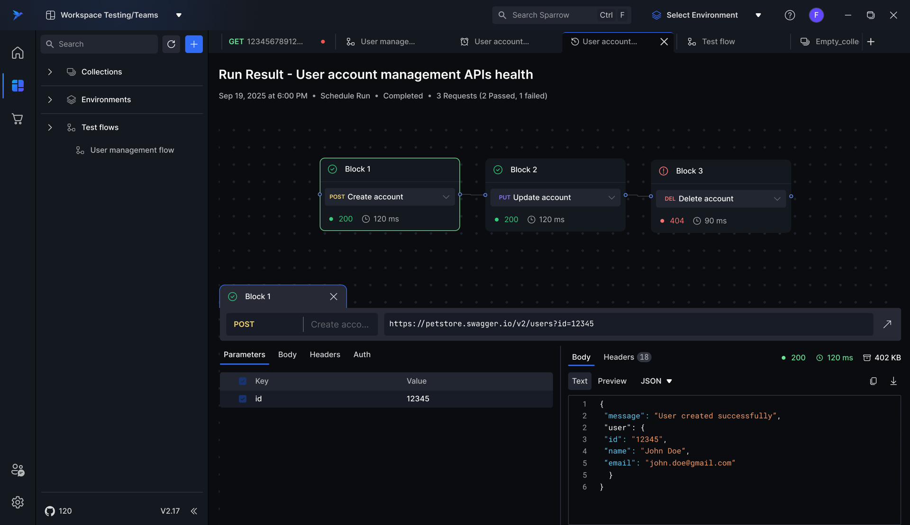Open request via arrow icon beside URL

pyautogui.click(x=887, y=324)
